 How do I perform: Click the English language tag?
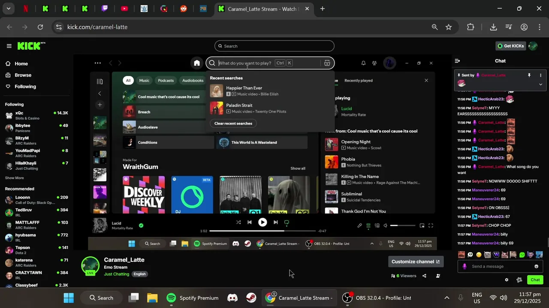(x=139, y=274)
